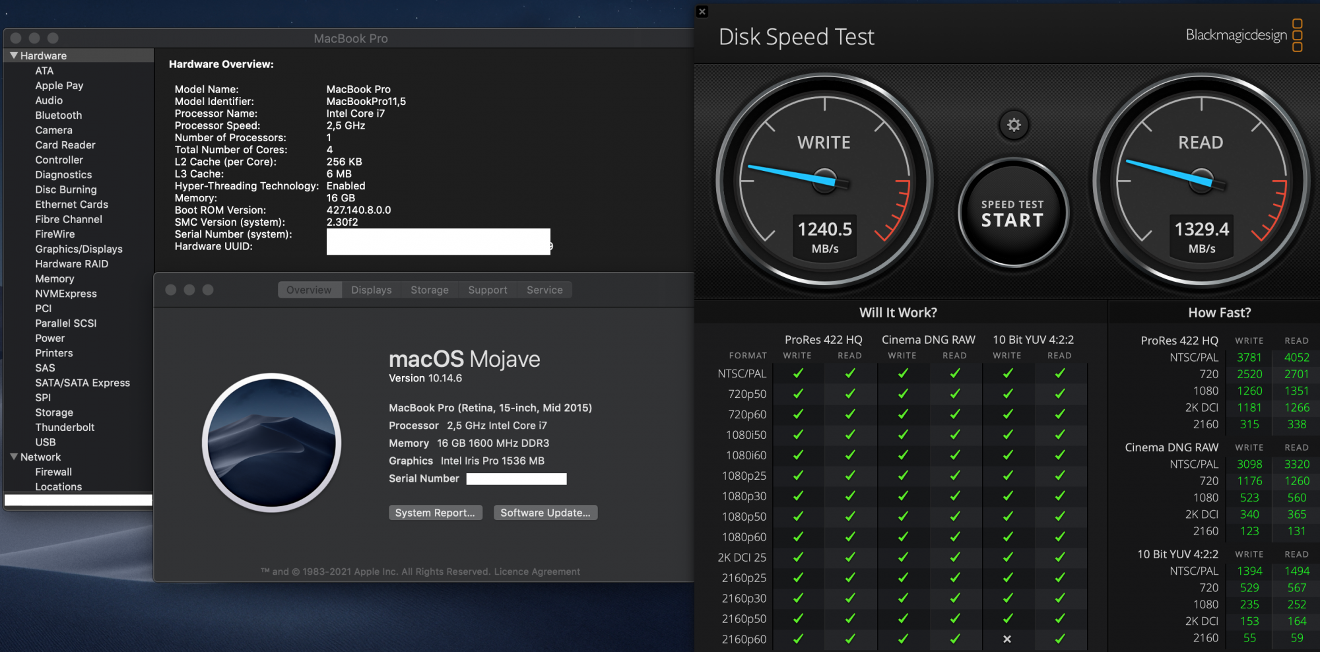Click the Boot ROM Version value 427.140.8.0.0
Viewport: 1320px width, 652px height.
pyautogui.click(x=358, y=210)
